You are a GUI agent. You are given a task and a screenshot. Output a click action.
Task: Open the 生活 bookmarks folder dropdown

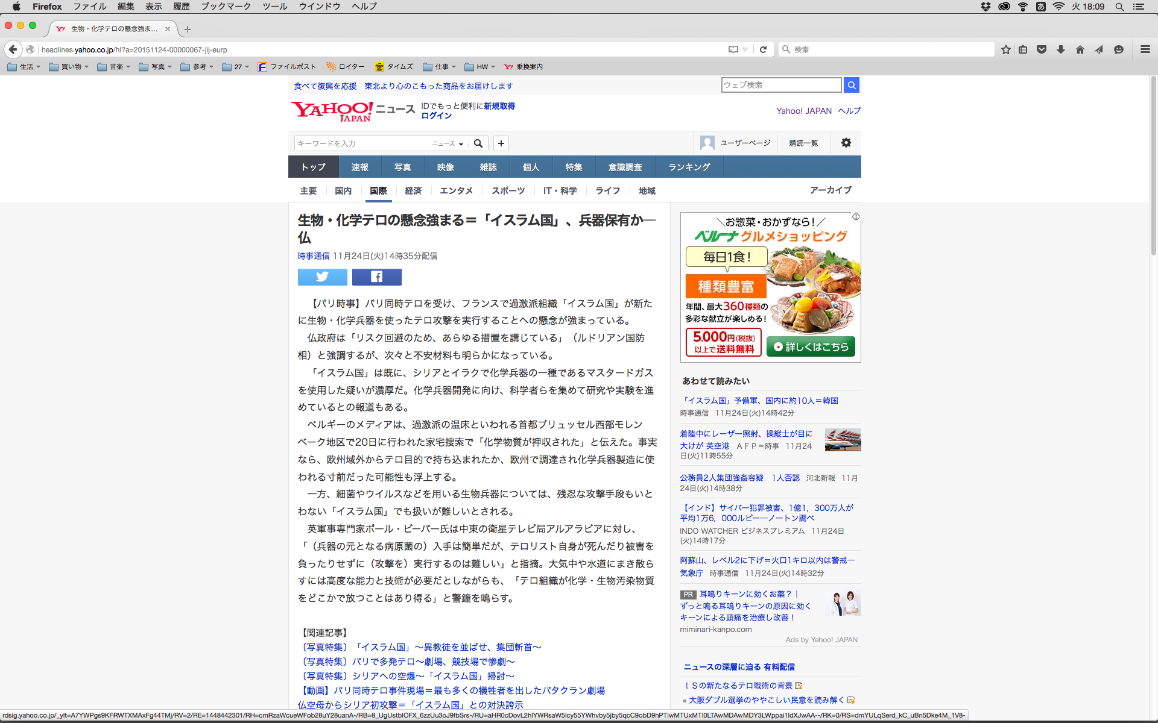pos(24,67)
